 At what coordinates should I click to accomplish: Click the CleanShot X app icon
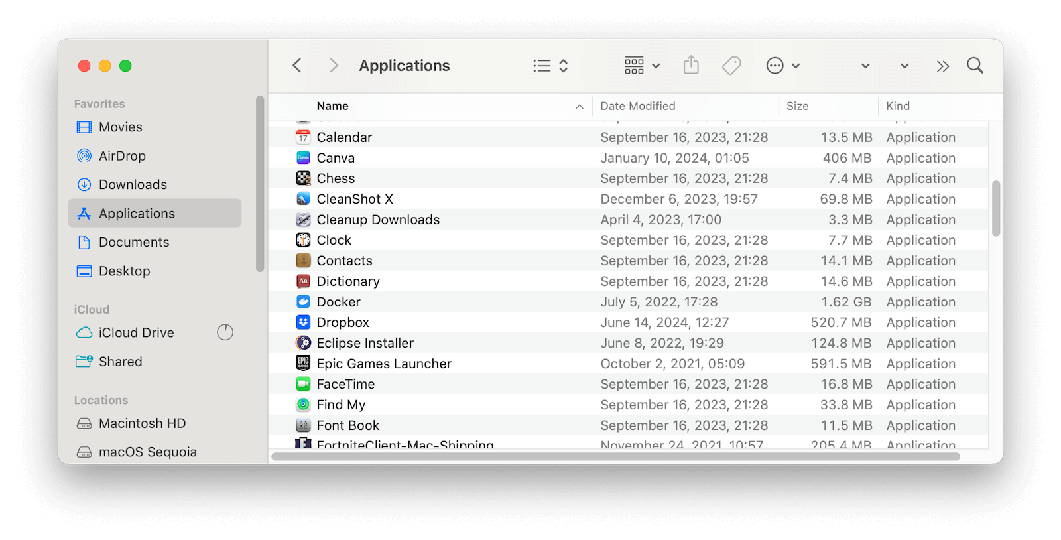[303, 199]
